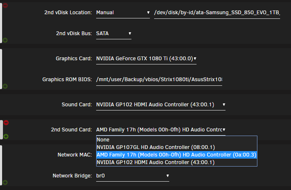This screenshot has width=291, height=190.
Task: Choose NVIDIA GP102 HDMI Audio option in list
Action: click(176, 162)
